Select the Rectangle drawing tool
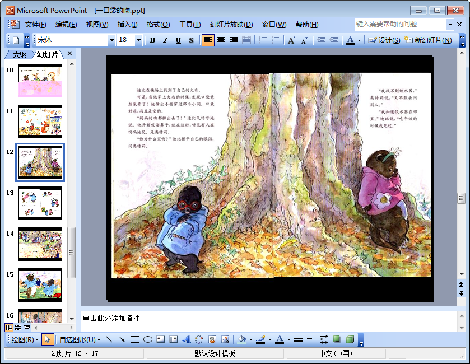The width and height of the screenshot is (470, 364). pyautogui.click(x=135, y=339)
